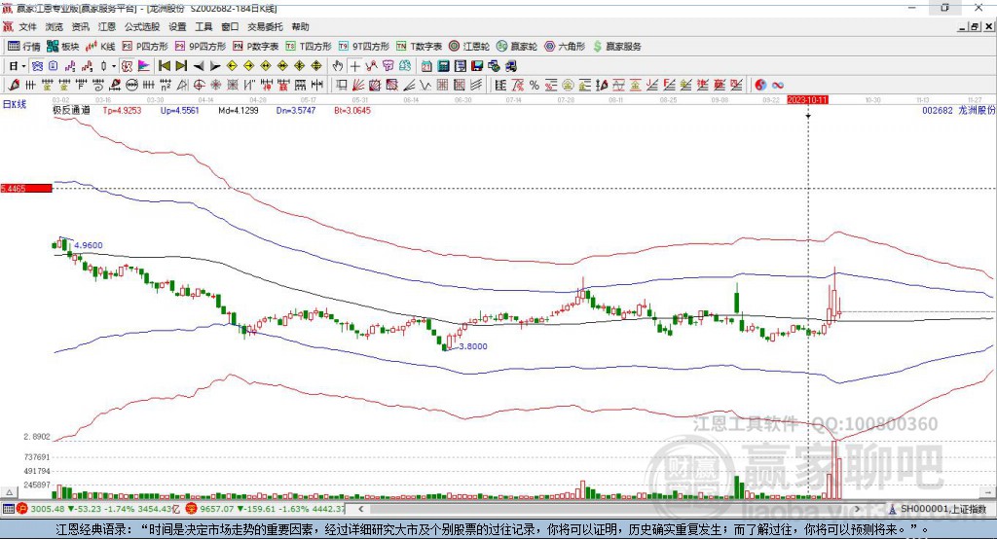The width and height of the screenshot is (997, 539).
Task: Click the 极反通道 indicator label
Action: point(71,110)
